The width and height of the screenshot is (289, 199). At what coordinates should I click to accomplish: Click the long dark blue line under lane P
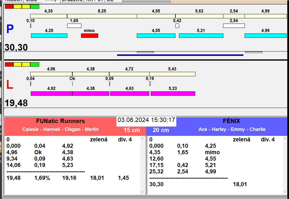[x=180, y=55]
